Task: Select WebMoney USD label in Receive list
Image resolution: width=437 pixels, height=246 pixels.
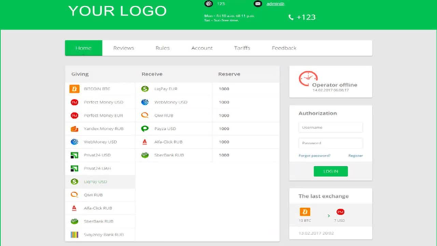Action: coord(171,102)
